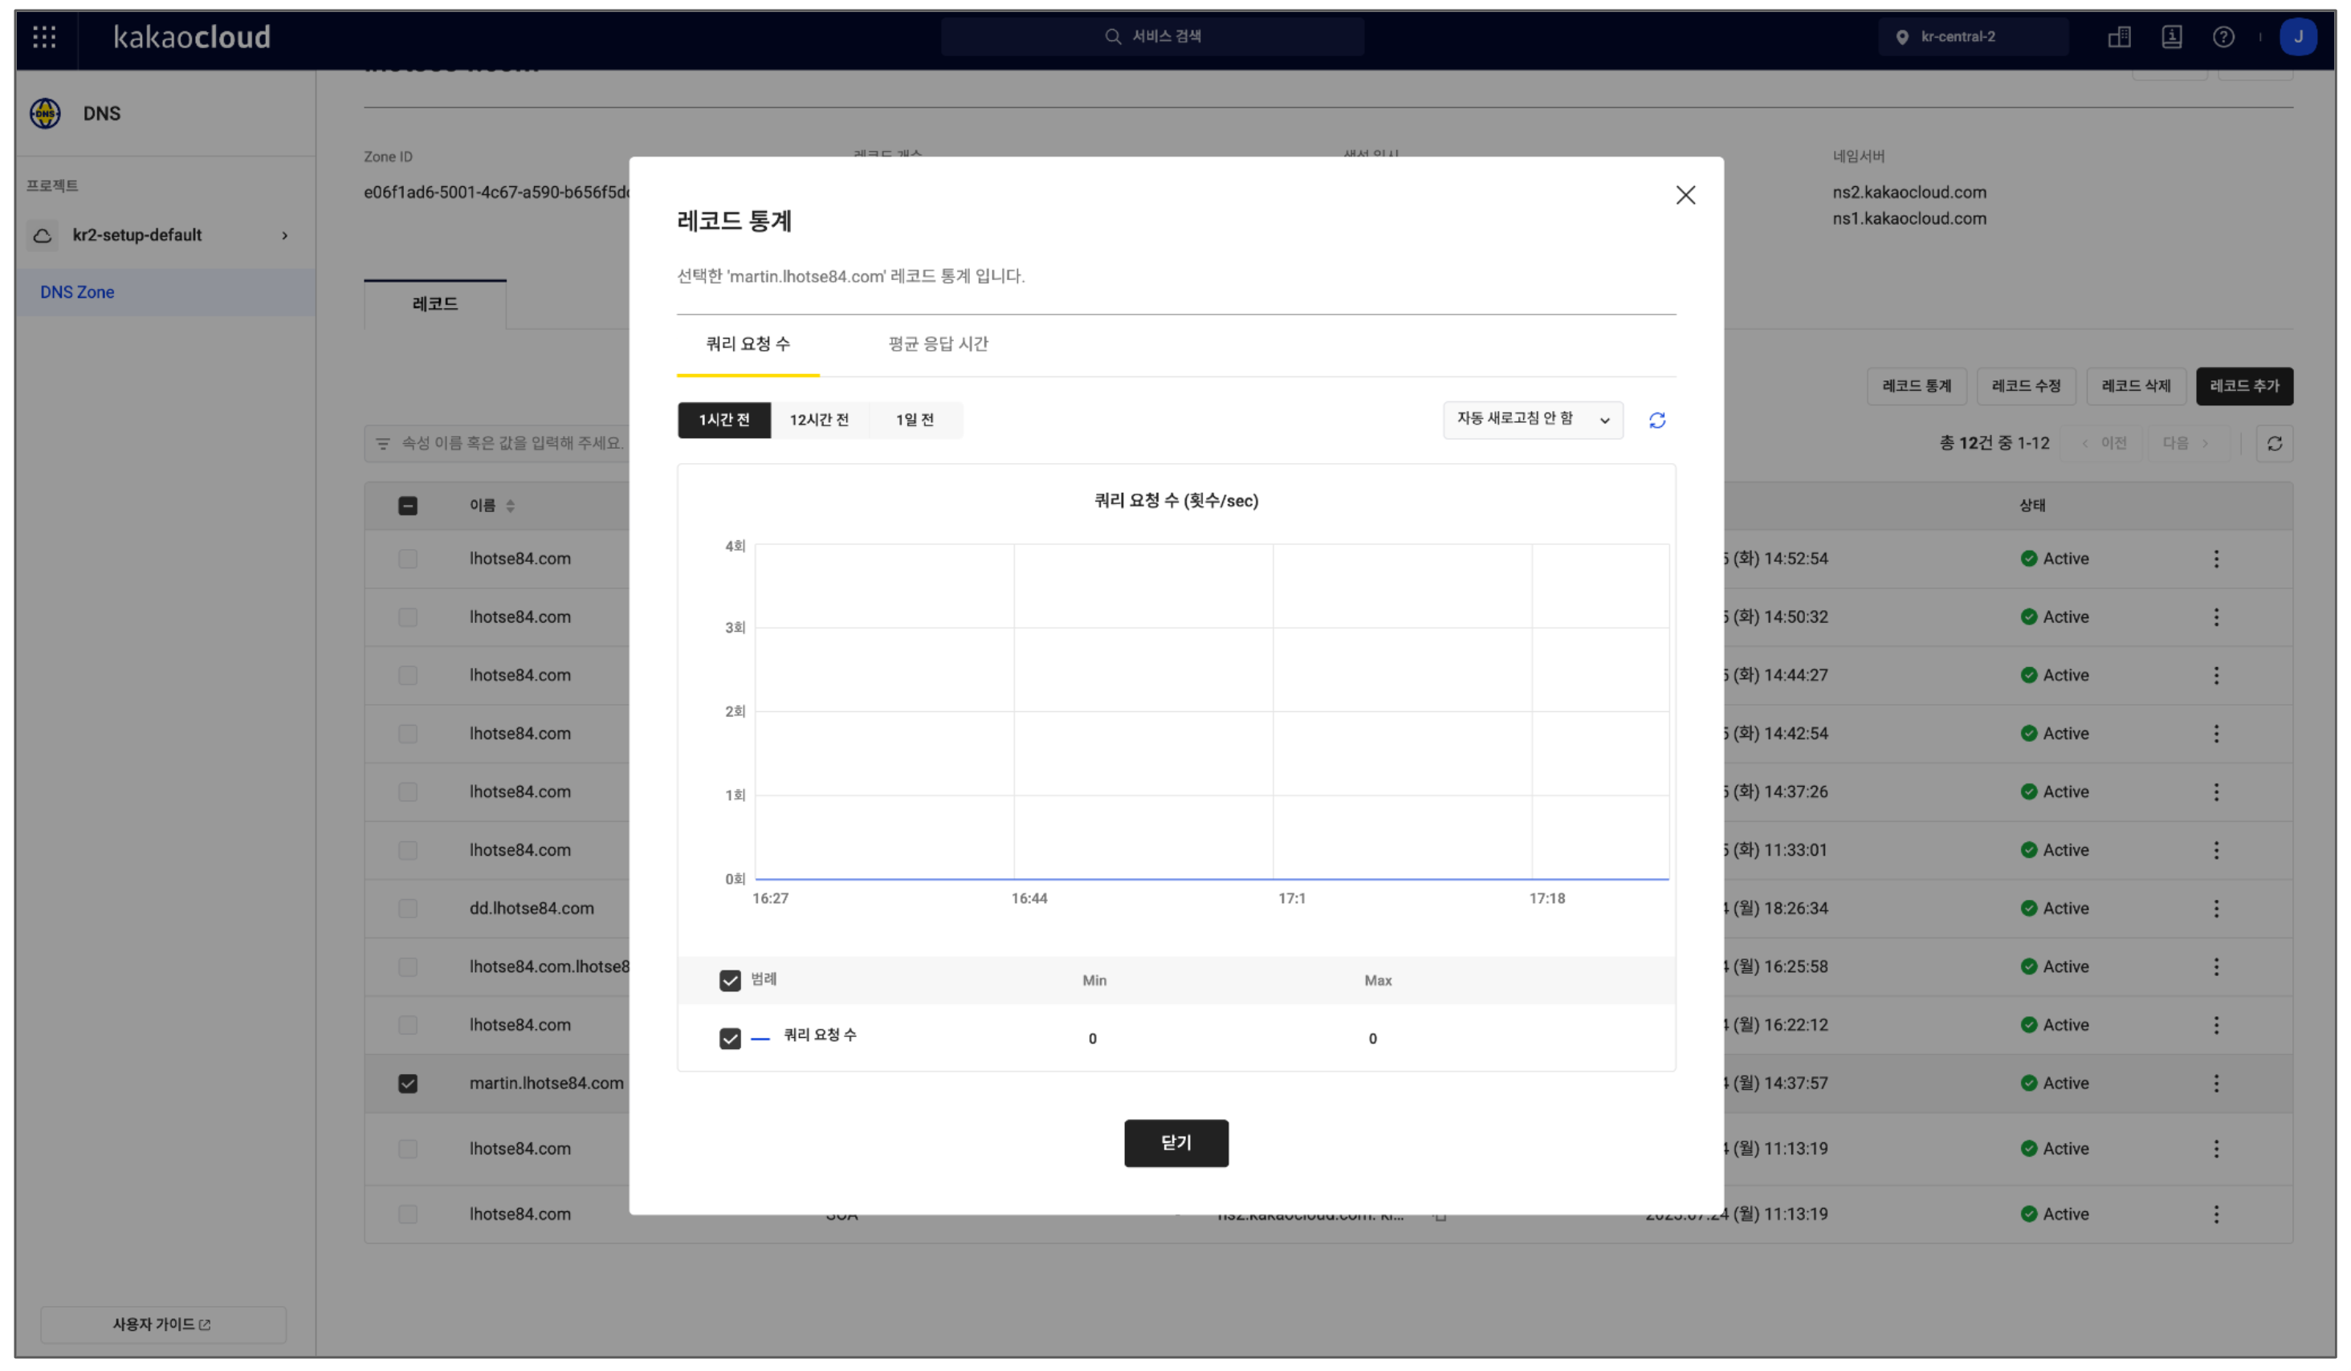Expand the kr2-setup-default project chevron
This screenshot has height=1371, width=2351.
click(284, 235)
